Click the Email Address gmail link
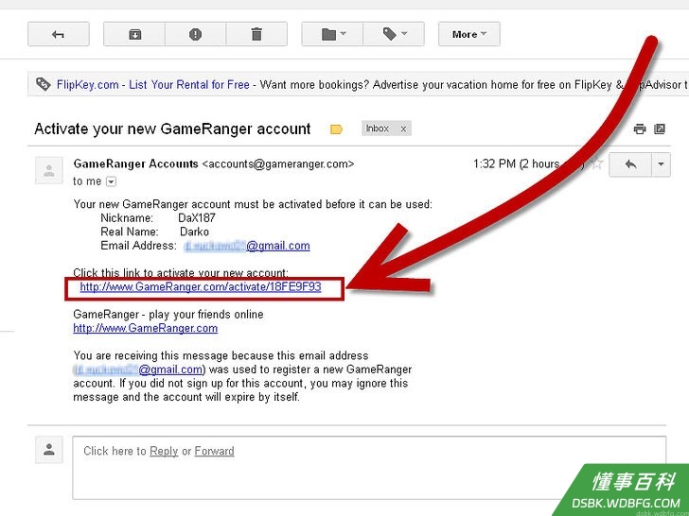This screenshot has width=689, height=516. click(x=247, y=246)
